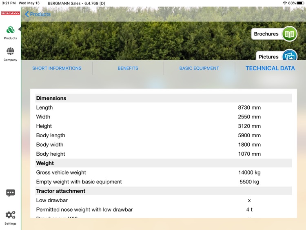
Task: Tap the date Wed May 13
Action: click(29, 3)
